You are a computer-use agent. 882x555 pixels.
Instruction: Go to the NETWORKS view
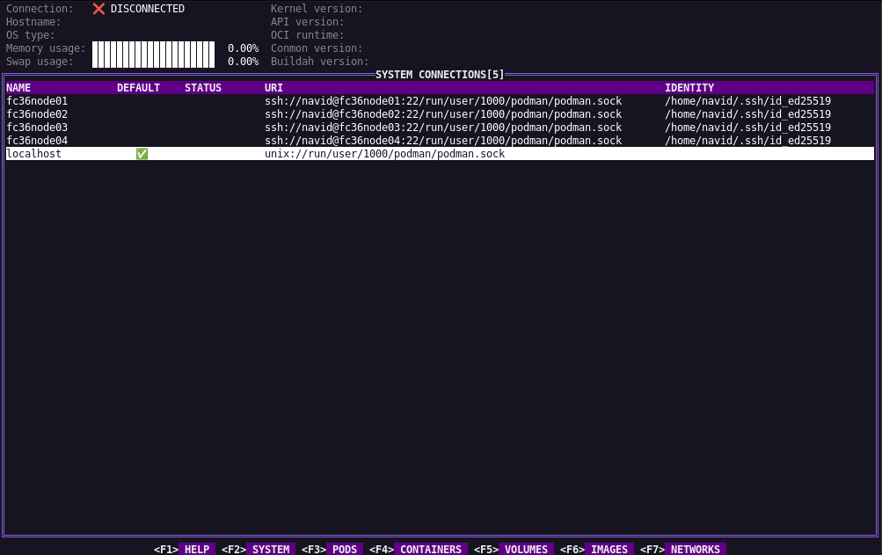[x=694, y=549]
